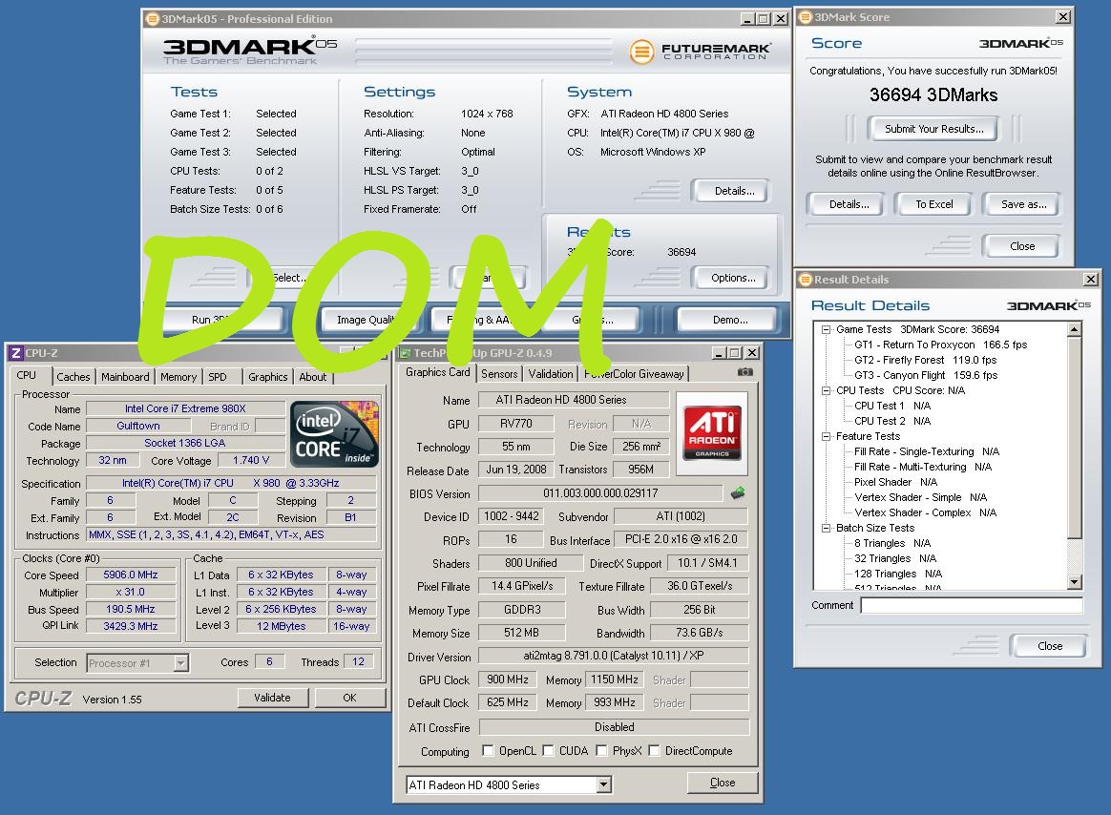Enable the OpenCL checkbox
Viewport: 1111px width, 815px height.
coord(489,751)
